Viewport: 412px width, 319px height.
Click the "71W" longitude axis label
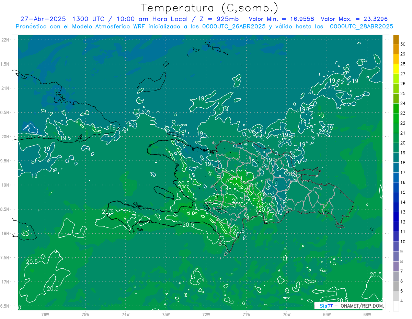pos(246,315)
